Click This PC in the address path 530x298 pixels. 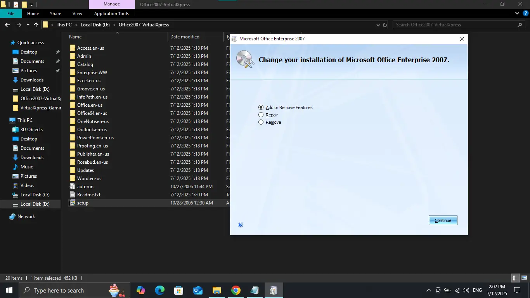(x=64, y=25)
